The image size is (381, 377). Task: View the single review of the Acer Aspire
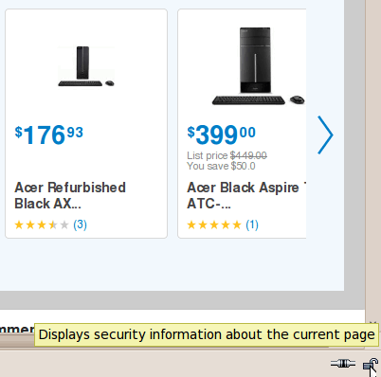(252, 224)
